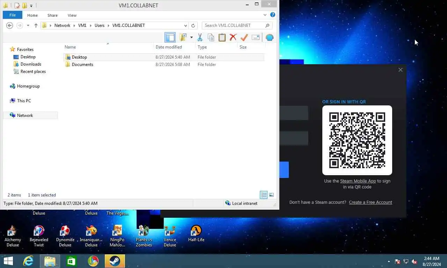Click the folder options icon in toolbar
Screen dimensions: 447x268
pyautogui.click(x=183, y=37)
